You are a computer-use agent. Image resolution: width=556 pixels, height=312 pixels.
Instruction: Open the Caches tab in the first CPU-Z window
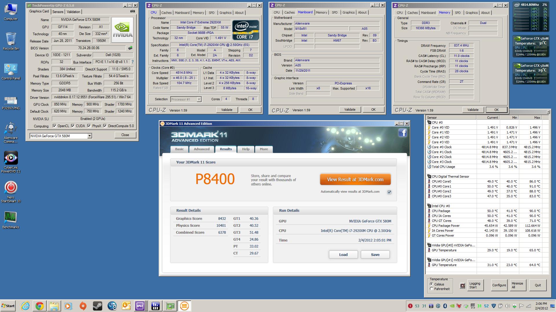pos(167,13)
